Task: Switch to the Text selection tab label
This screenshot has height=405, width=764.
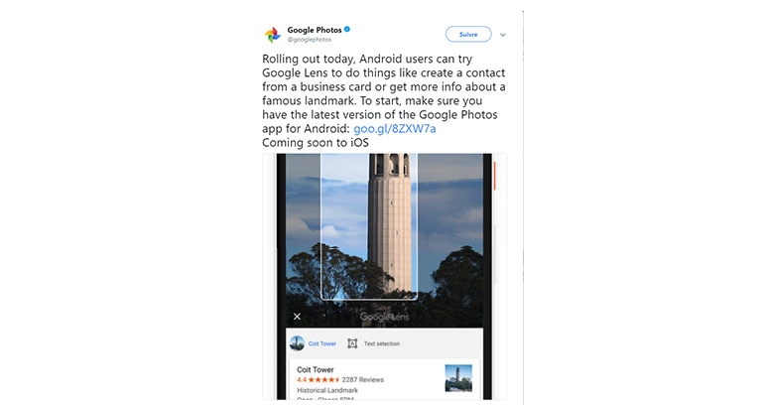Action: 382,343
